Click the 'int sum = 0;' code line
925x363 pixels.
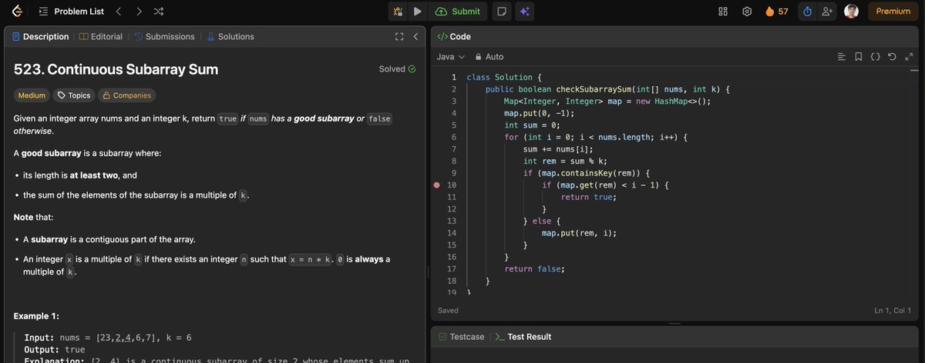(532, 125)
